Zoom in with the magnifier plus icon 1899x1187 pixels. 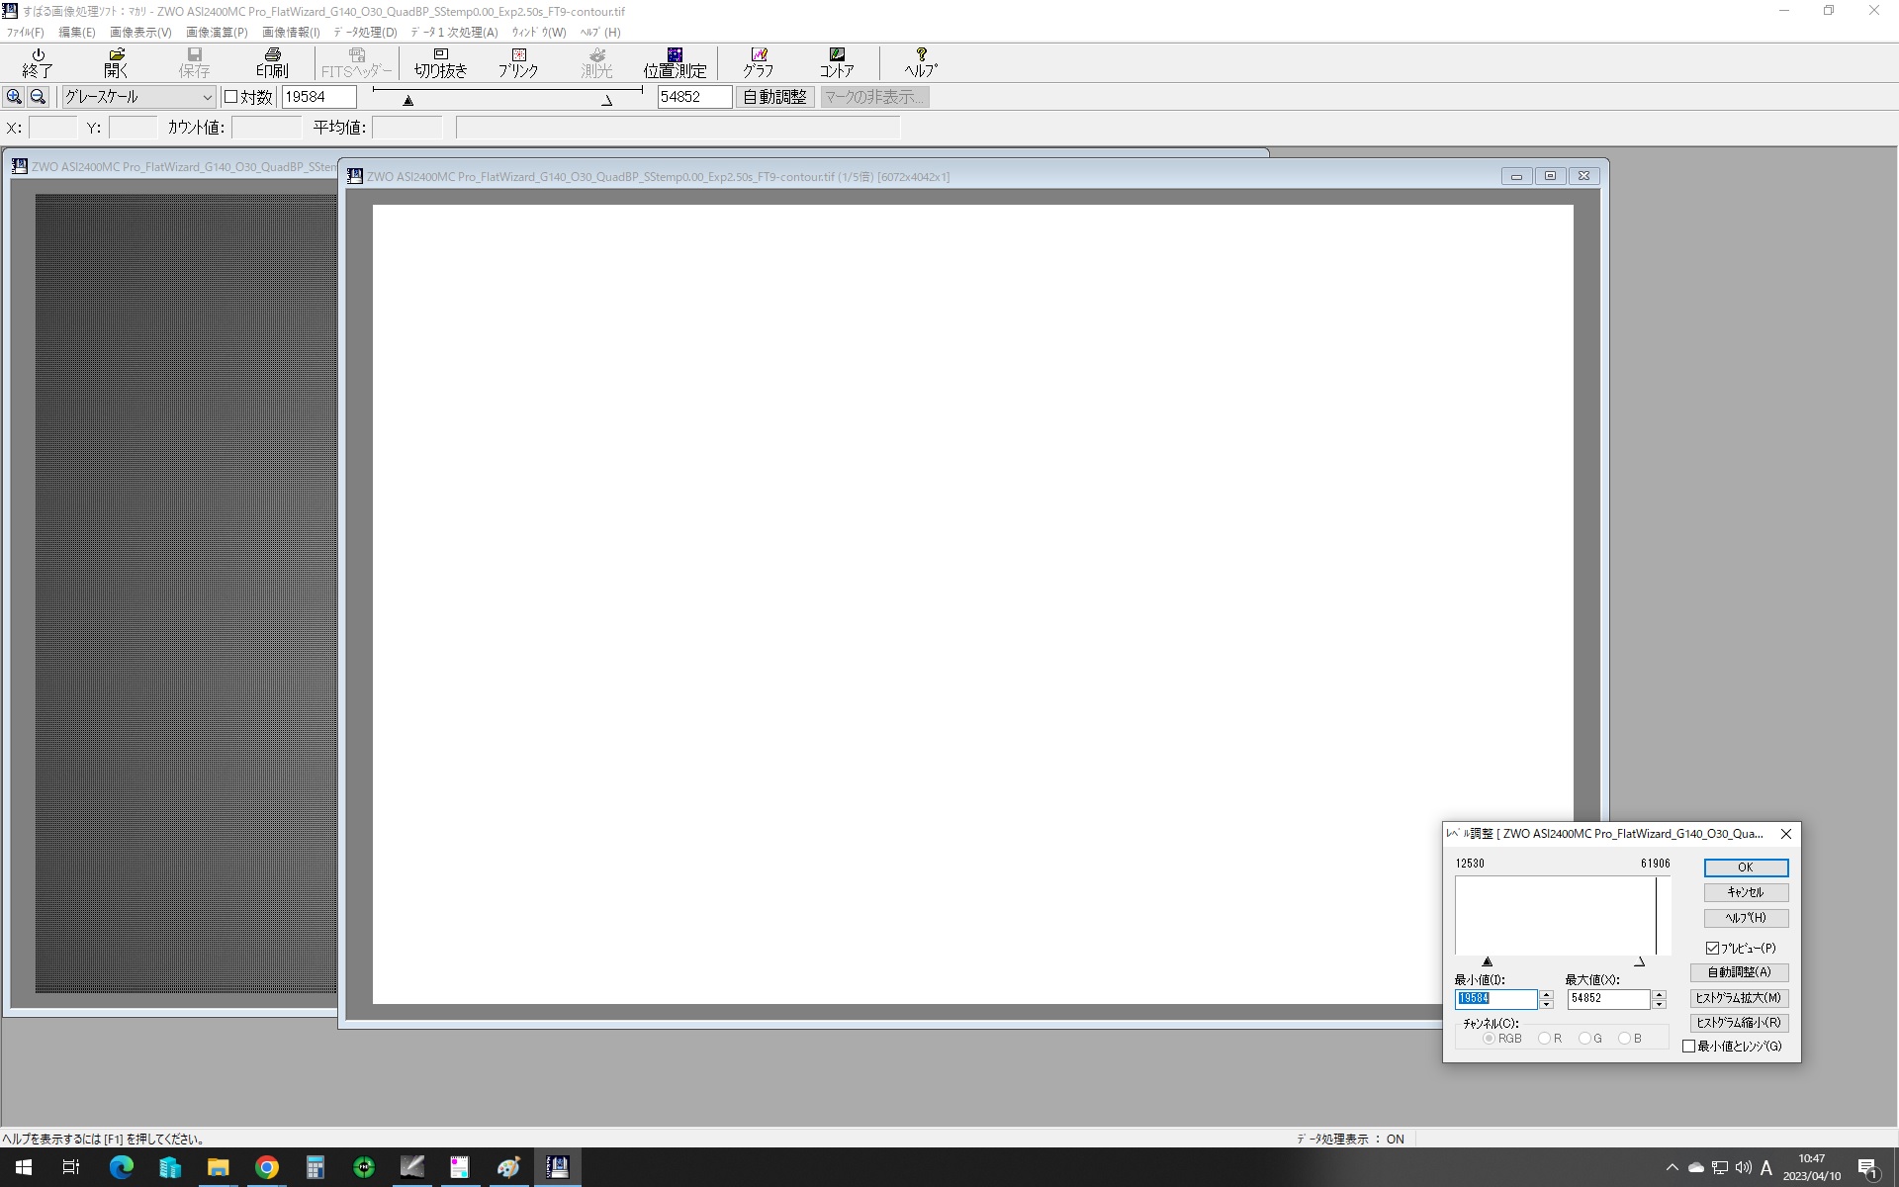click(x=14, y=97)
